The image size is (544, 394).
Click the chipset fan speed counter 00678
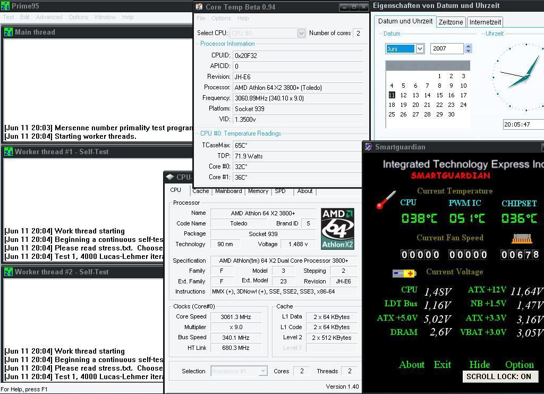tap(520, 255)
